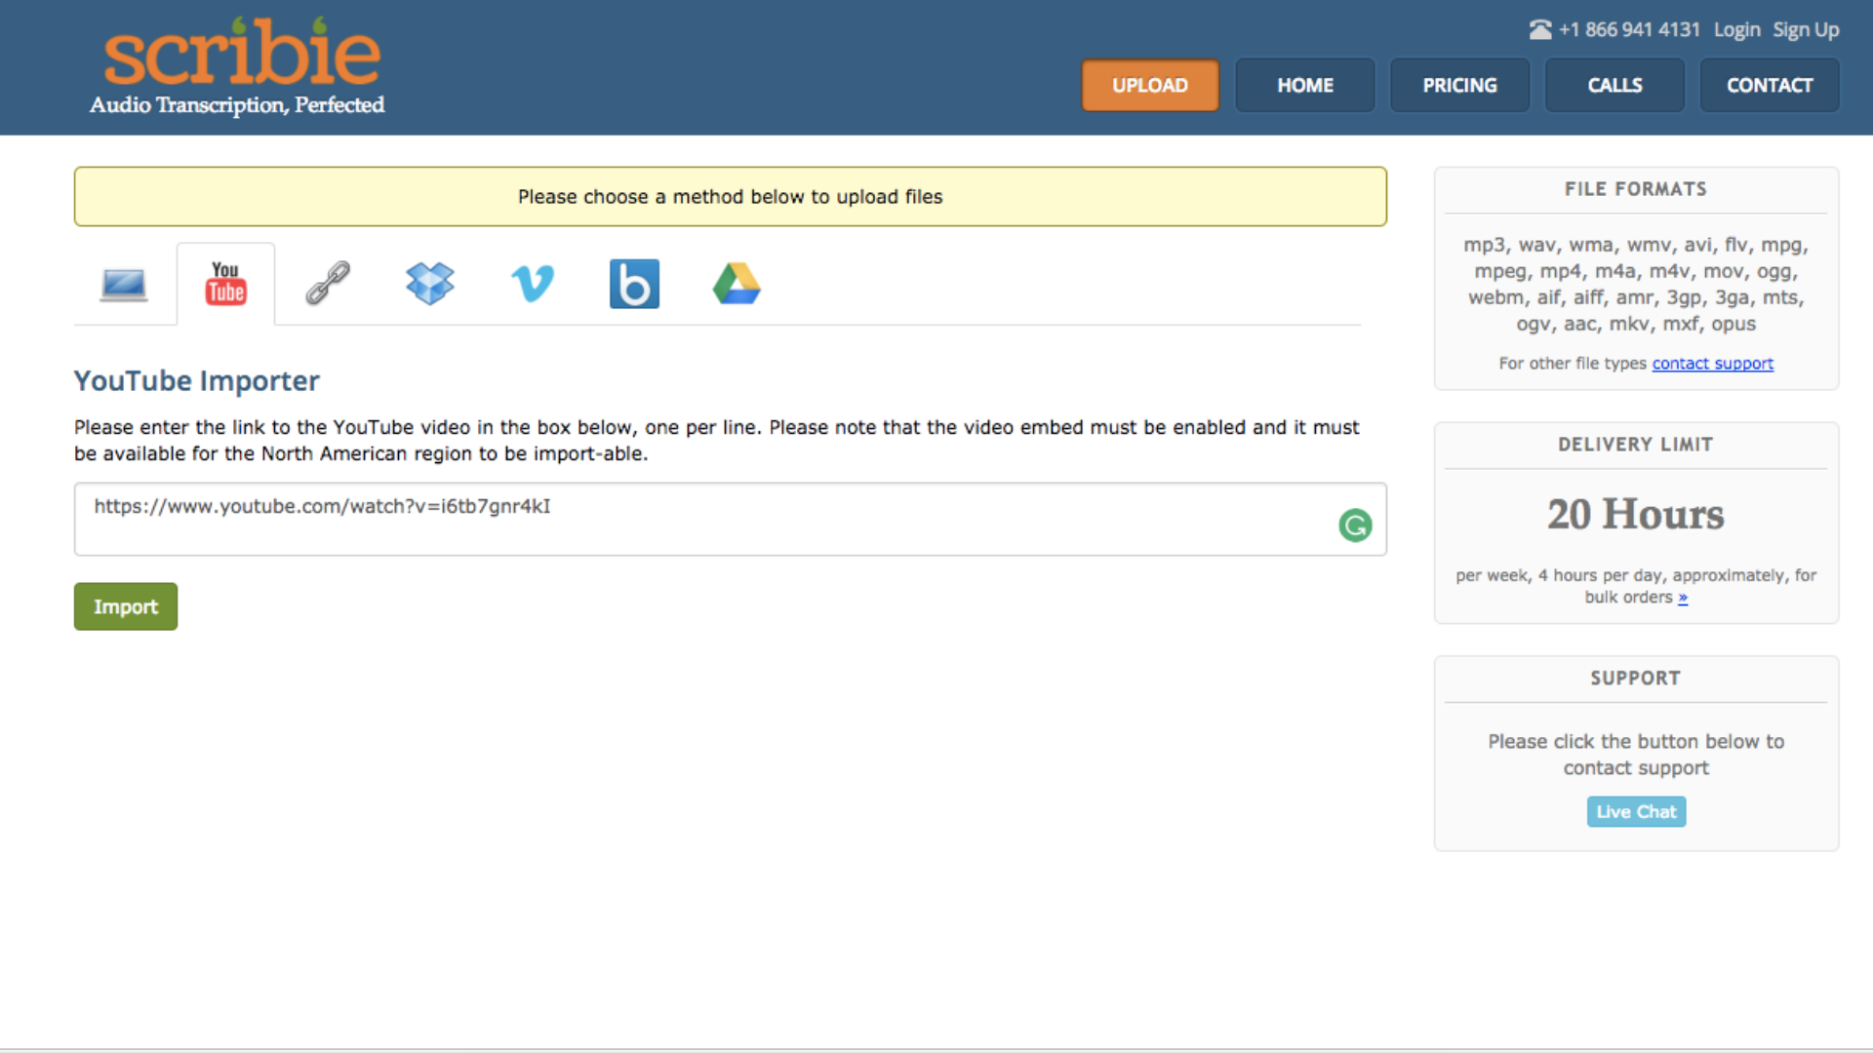The image size is (1873, 1053).
Task: Go to the HOME page
Action: point(1305,86)
